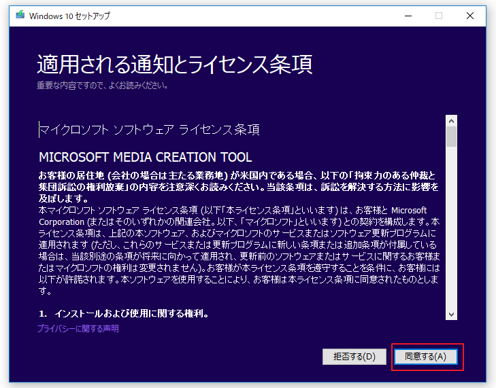Screen dimensions: 496x388
Task: Click the 適用される通知とライセンス条項 page title
Action: (x=175, y=64)
